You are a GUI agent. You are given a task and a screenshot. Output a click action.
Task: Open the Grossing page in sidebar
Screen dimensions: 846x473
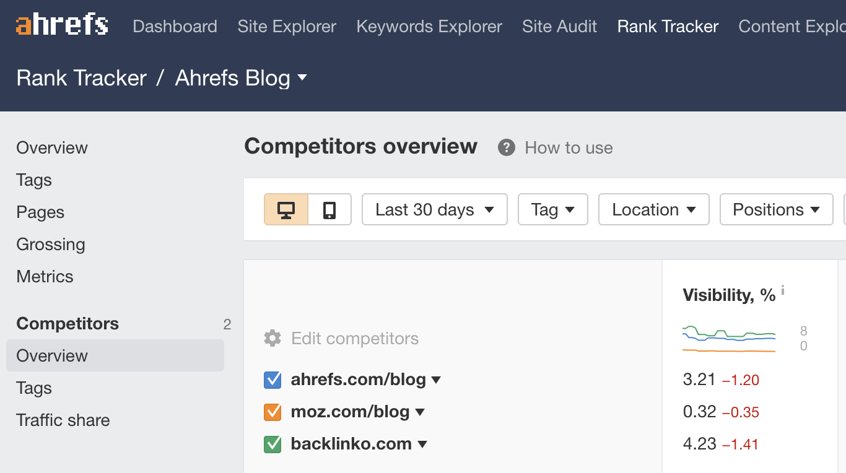[x=51, y=245]
